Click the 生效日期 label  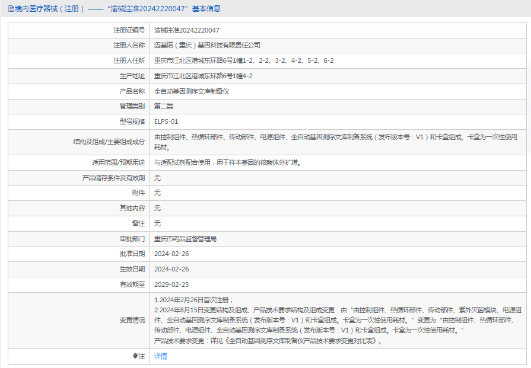click(x=132, y=269)
